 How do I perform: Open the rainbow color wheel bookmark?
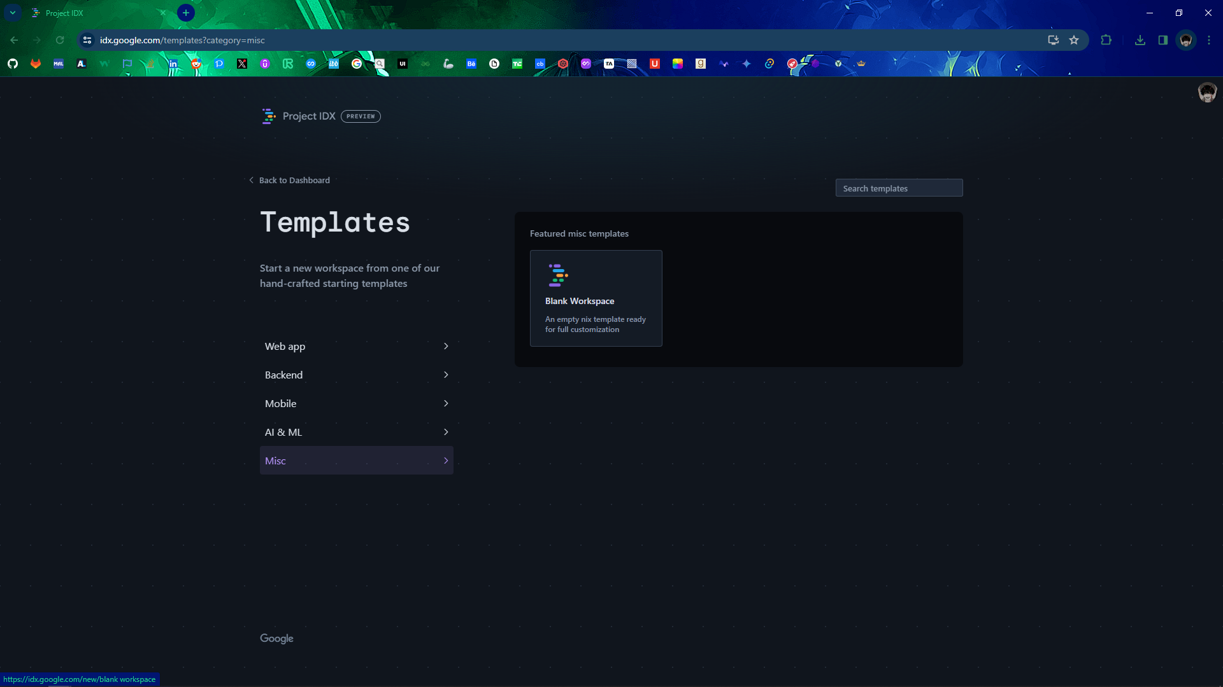point(678,64)
